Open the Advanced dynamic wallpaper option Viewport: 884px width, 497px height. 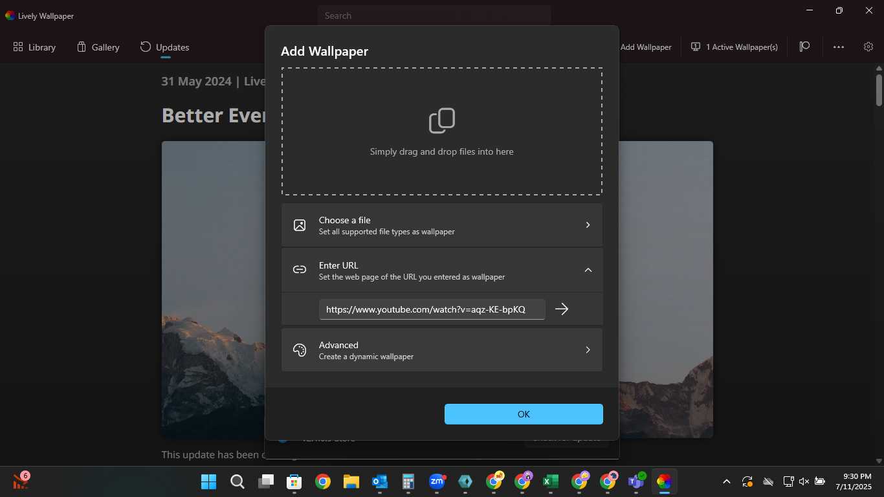pos(442,350)
